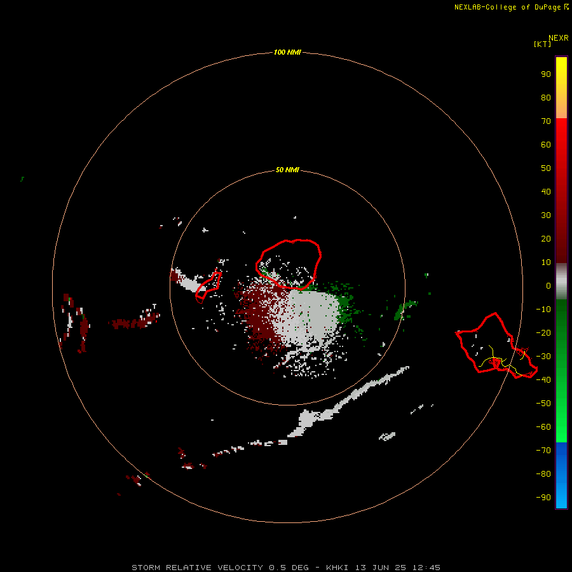
Task: Click the 70 value on the velocity scale
Action: pyautogui.click(x=546, y=121)
